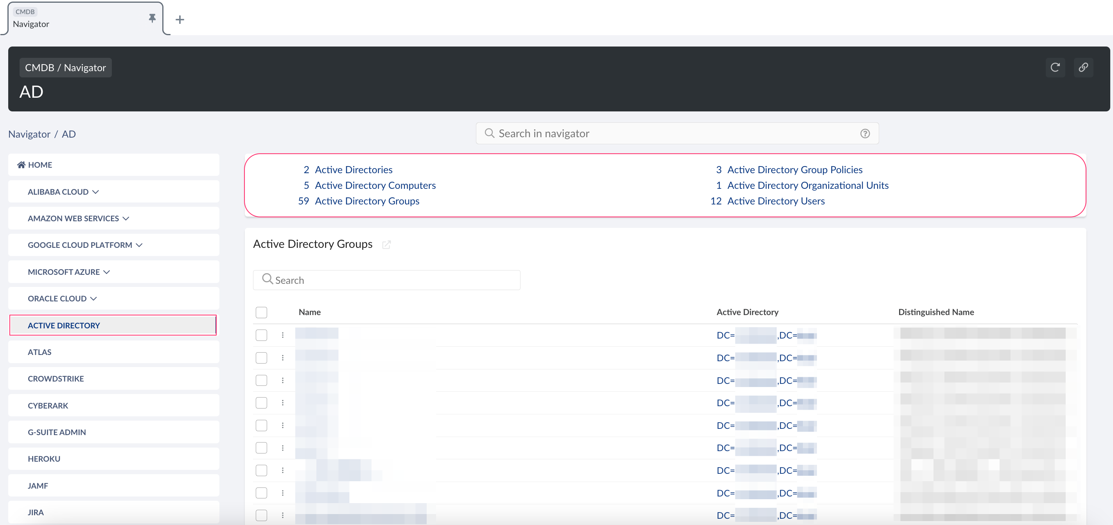This screenshot has width=1113, height=525.
Task: Check the sixth group row checkbox
Action: click(x=261, y=448)
